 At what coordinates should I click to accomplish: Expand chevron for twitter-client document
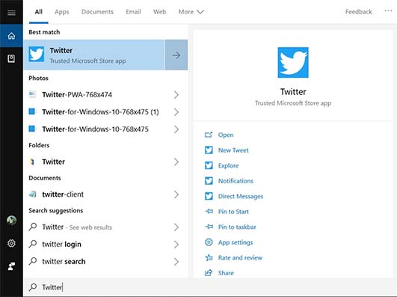point(176,195)
